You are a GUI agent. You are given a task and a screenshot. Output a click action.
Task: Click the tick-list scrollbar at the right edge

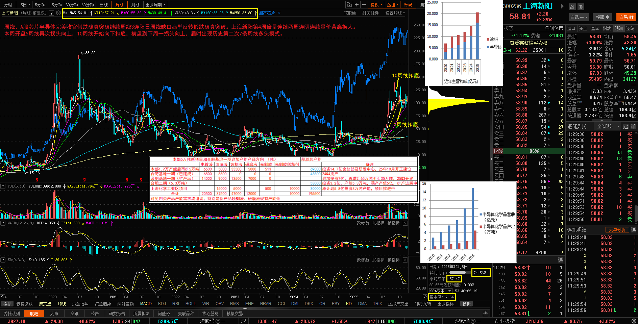click(x=636, y=213)
